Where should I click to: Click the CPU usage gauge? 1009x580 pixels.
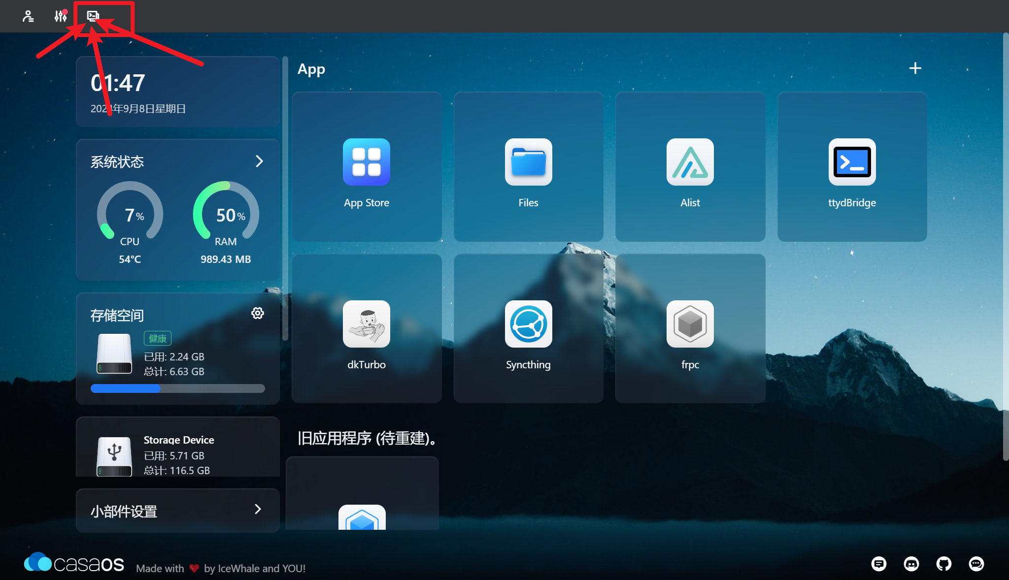[x=130, y=211]
